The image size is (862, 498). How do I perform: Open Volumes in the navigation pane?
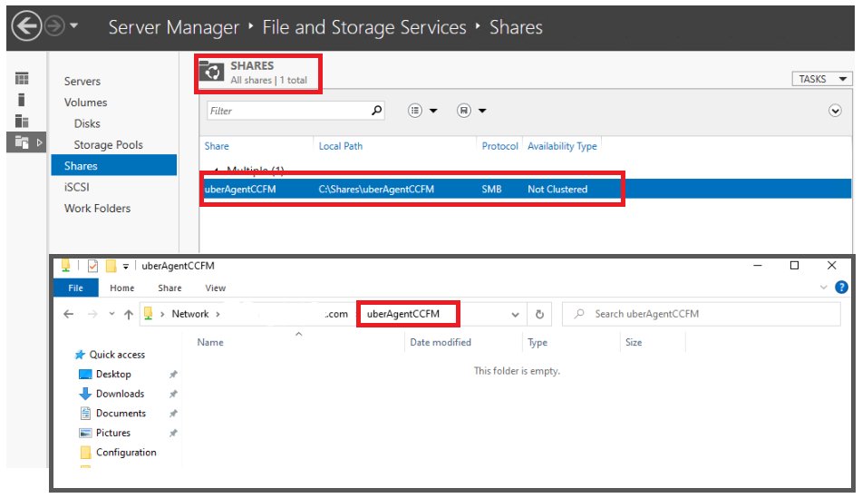coord(85,103)
